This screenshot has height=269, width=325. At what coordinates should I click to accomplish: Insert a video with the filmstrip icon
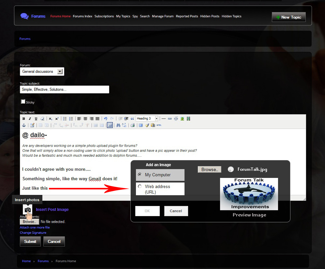pyautogui.click(x=188, y=119)
